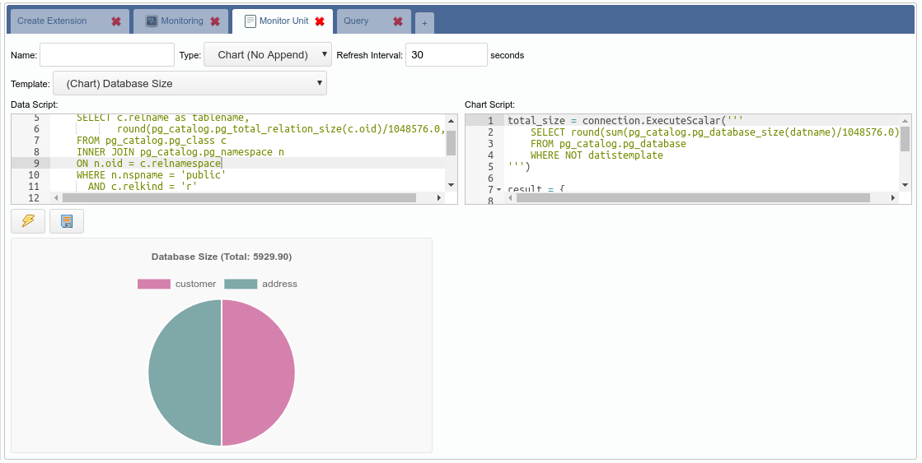Close the Monitor Unit tab
The width and height of the screenshot is (922, 463).
[x=320, y=21]
